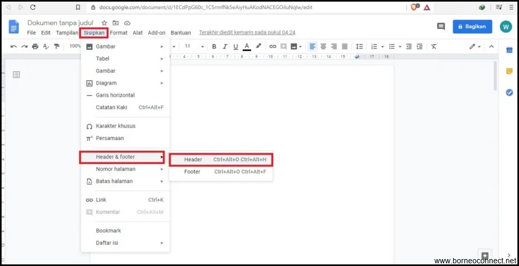Open the document outline icon
The image size is (519, 266).
click(x=16, y=75)
